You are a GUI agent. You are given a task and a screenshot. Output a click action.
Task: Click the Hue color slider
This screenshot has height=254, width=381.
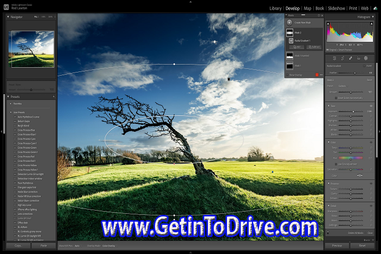pyautogui.click(x=351, y=158)
